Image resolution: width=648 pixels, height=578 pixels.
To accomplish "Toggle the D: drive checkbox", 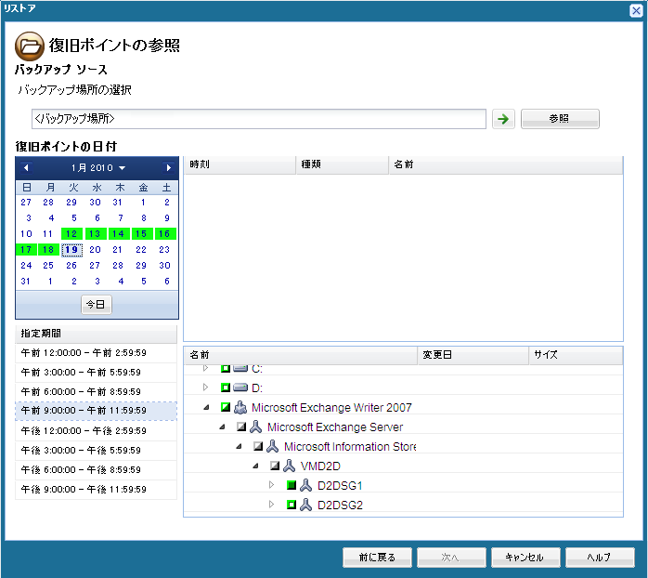I will 226,388.
